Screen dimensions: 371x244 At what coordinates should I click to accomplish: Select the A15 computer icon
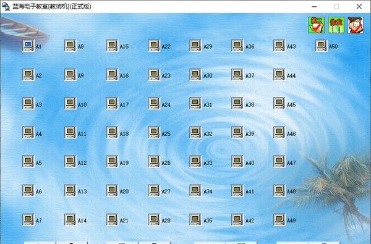tap(112, 46)
